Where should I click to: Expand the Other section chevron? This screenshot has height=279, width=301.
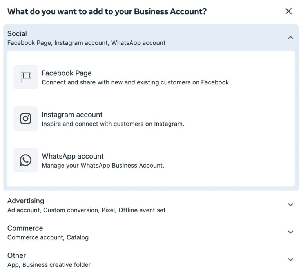tap(291, 259)
